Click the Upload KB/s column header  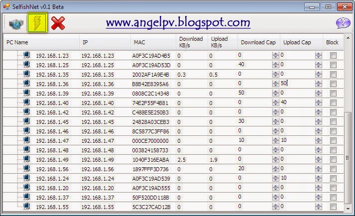(x=223, y=42)
